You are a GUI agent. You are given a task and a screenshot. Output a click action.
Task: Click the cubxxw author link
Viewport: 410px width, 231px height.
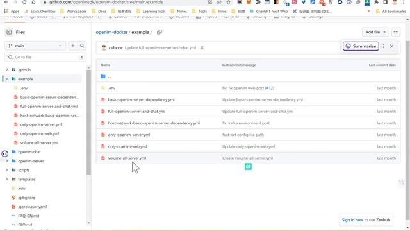pyautogui.click(x=115, y=48)
